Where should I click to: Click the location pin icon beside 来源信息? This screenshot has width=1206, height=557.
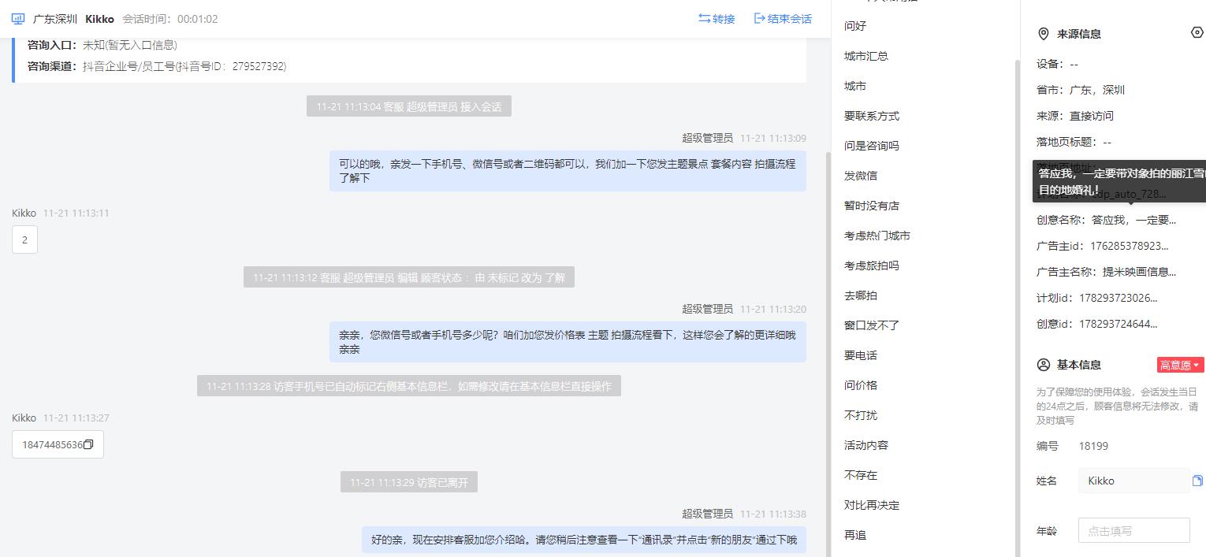coord(1043,34)
